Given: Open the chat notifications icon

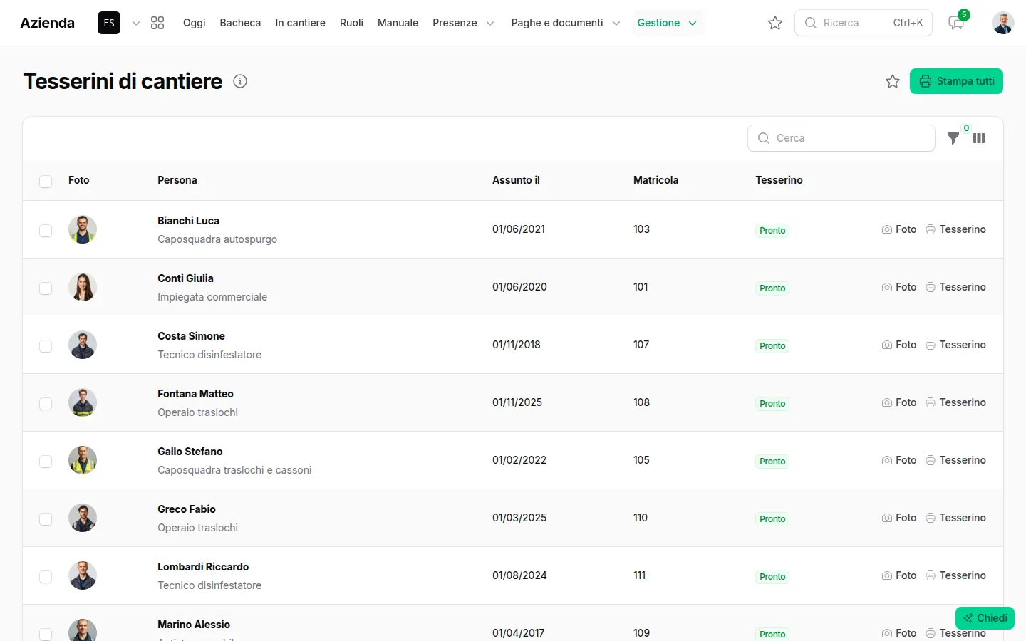Looking at the screenshot, I should point(956,23).
